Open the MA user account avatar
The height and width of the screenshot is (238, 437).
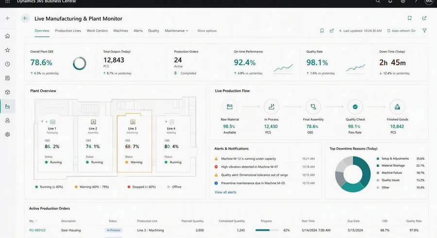(429, 1)
